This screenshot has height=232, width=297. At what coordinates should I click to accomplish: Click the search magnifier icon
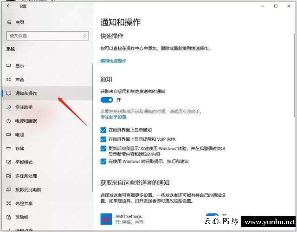(84, 36)
